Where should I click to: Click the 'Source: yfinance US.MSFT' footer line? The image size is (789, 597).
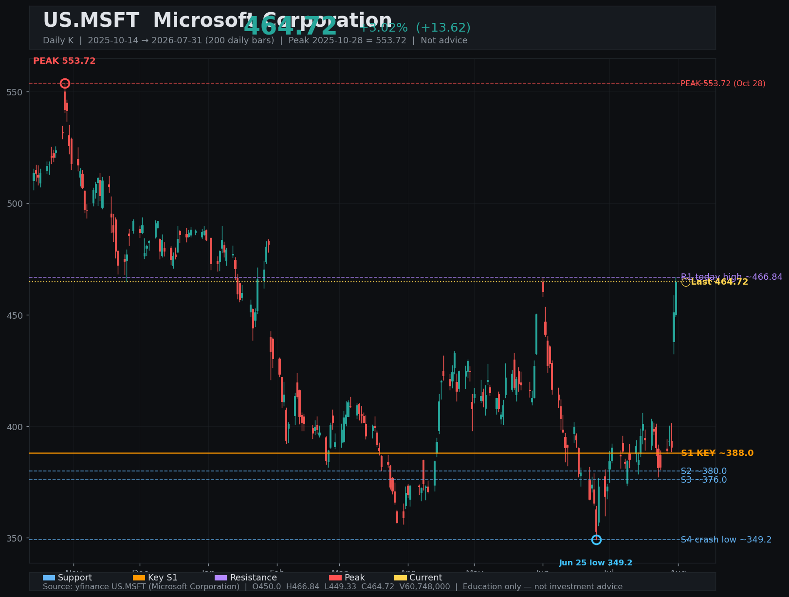332,587
